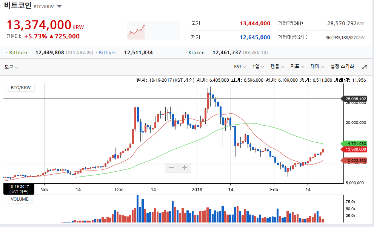Click the 10-19-2017 crosshair date marker
The image size is (374, 227).
coord(19,189)
